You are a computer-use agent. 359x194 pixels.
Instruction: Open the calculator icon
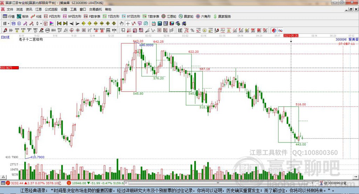click(x=160, y=23)
